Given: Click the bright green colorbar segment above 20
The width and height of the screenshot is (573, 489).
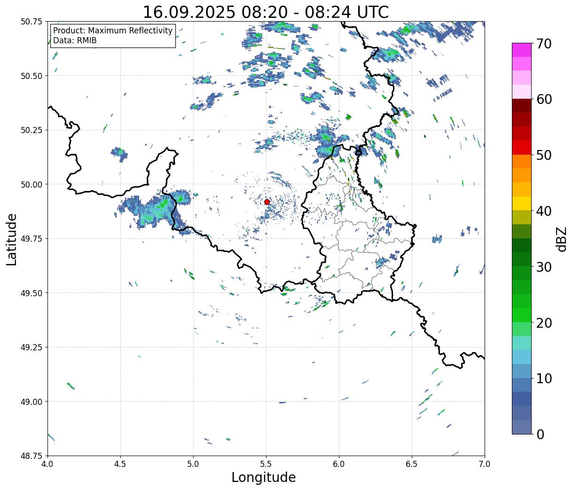Looking at the screenshot, I should click(x=522, y=315).
